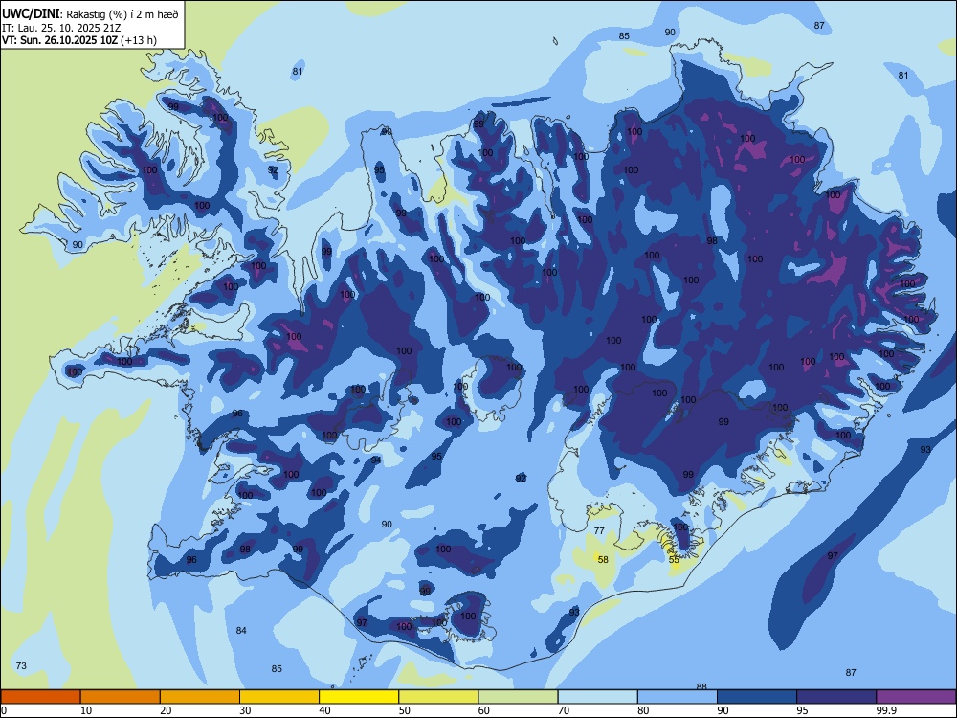Click the light blue 80–90 legend swatch

coord(678,697)
